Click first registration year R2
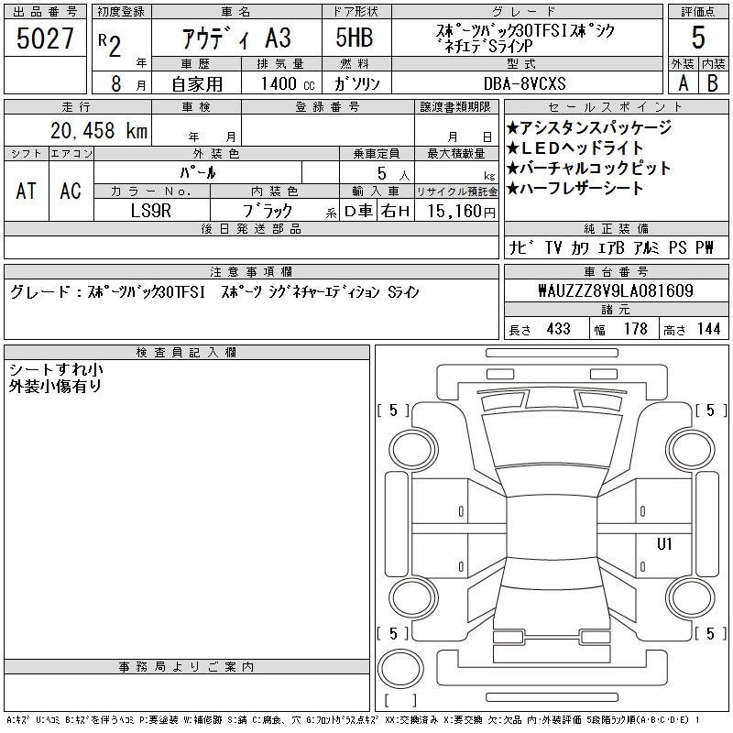The image size is (733, 733). pos(111,45)
